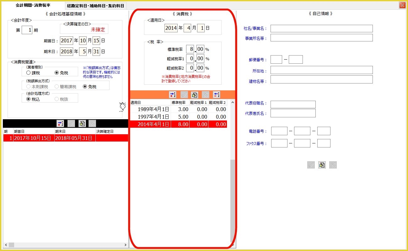Click the confirm checkmark in the orange tax toolbar

pos(184,95)
